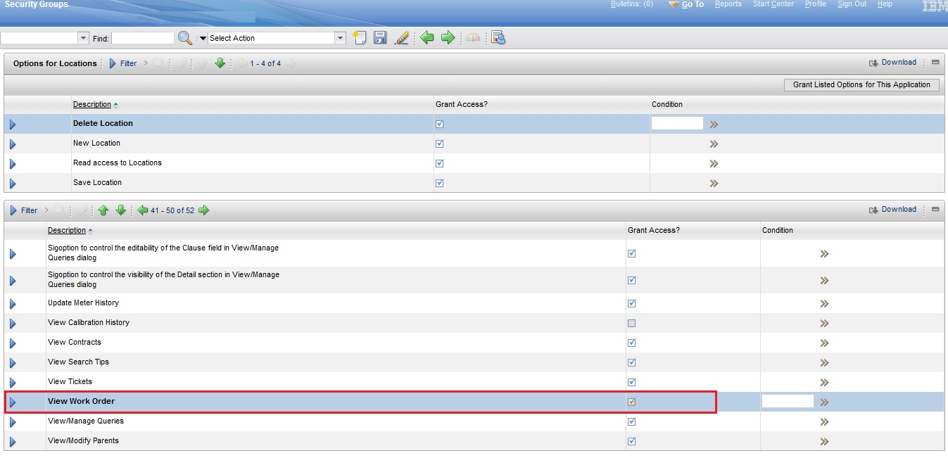
Task: Save the record with the disk icon
Action: [x=380, y=38]
